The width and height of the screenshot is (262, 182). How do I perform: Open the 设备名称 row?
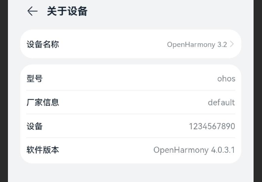[x=131, y=44]
